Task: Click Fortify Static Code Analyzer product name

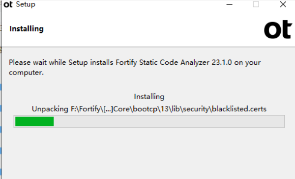Action: (x=162, y=62)
